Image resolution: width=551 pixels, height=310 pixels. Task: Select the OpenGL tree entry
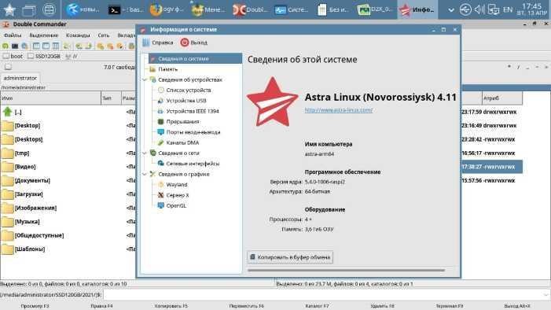click(x=176, y=205)
